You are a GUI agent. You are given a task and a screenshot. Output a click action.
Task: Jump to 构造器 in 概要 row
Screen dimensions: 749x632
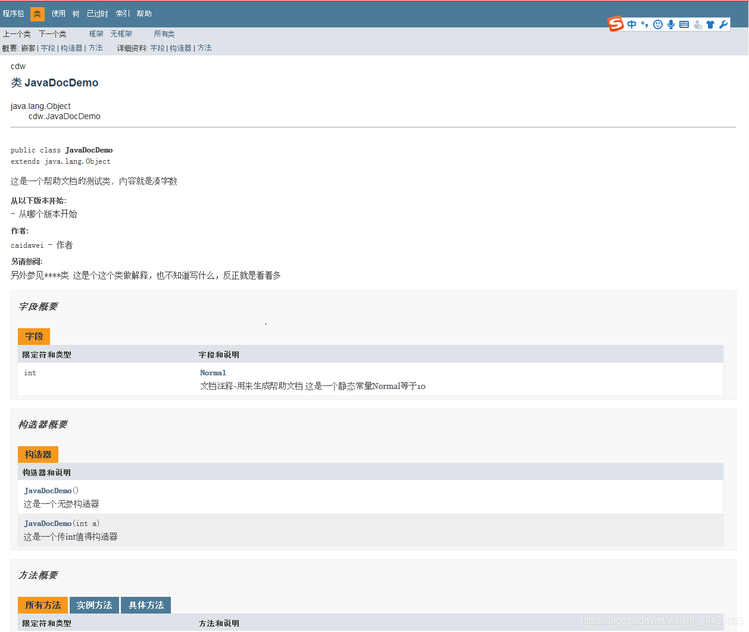pyautogui.click(x=71, y=48)
